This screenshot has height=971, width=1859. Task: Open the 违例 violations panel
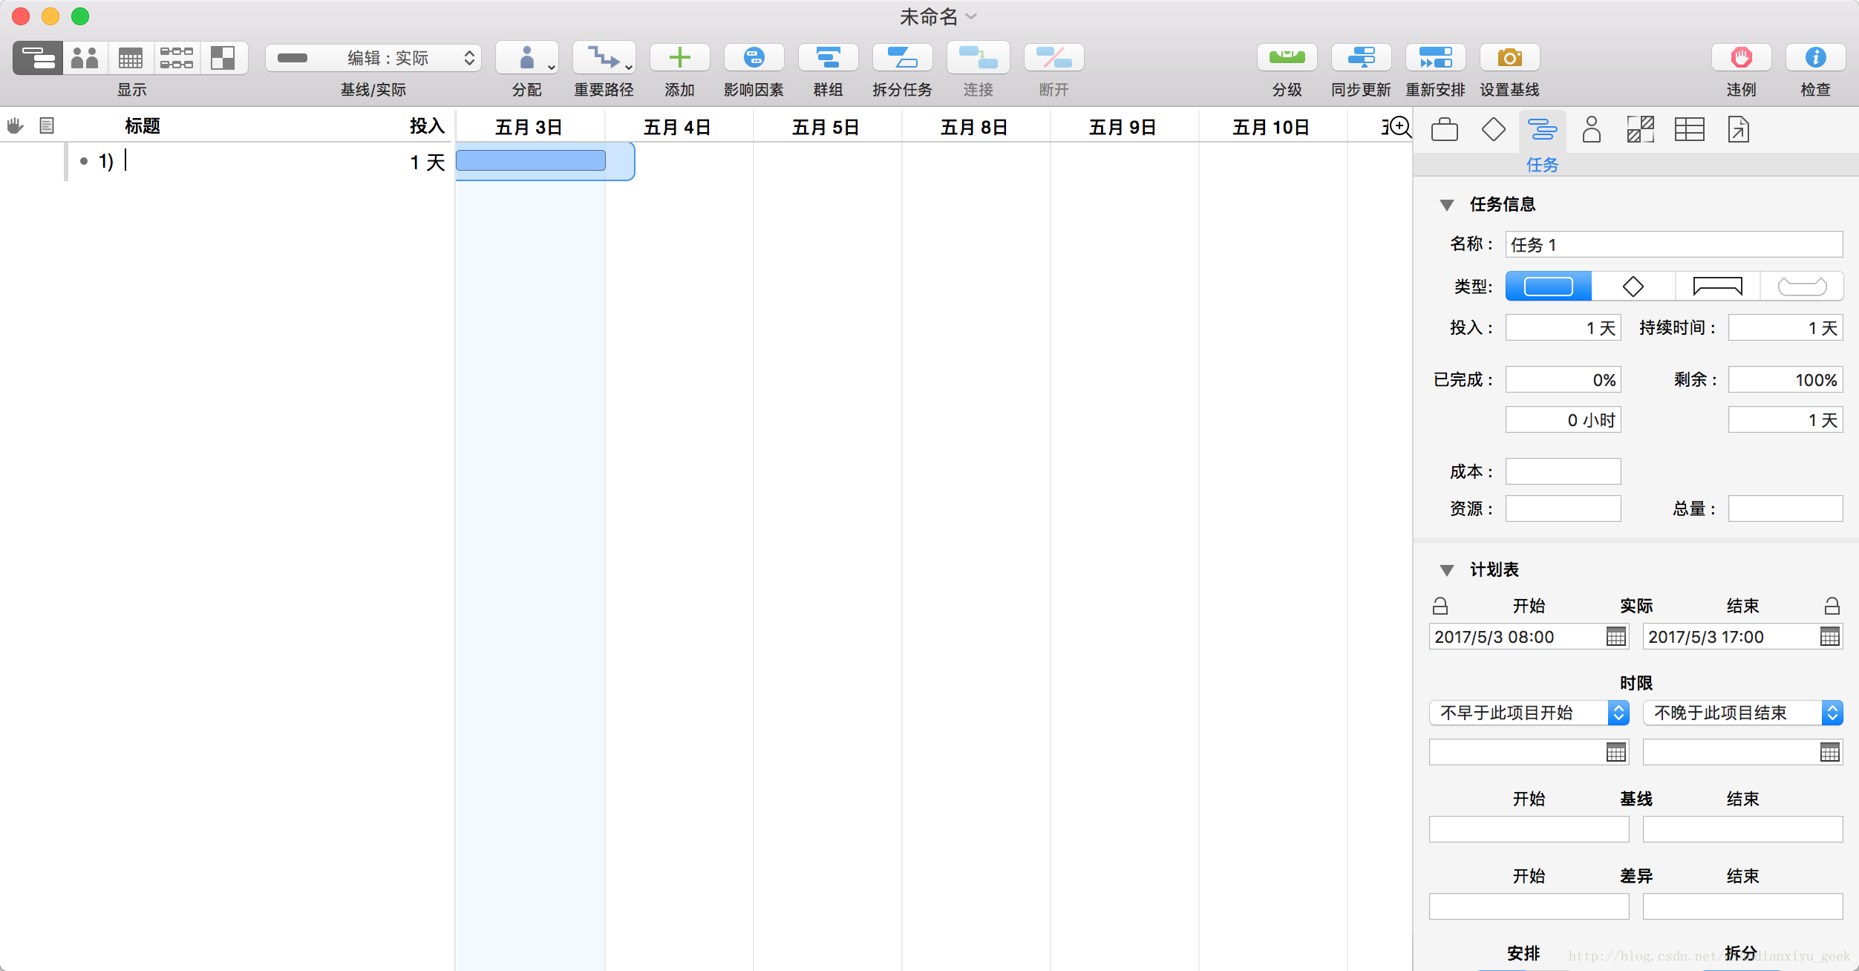(1741, 57)
